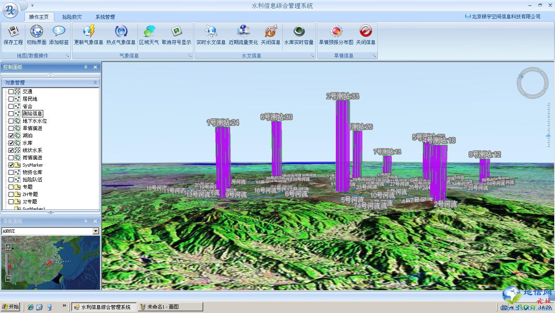Expand the 气象信息 group dialog launcher
Image resolution: width=555 pixels, height=313 pixels.
190,56
